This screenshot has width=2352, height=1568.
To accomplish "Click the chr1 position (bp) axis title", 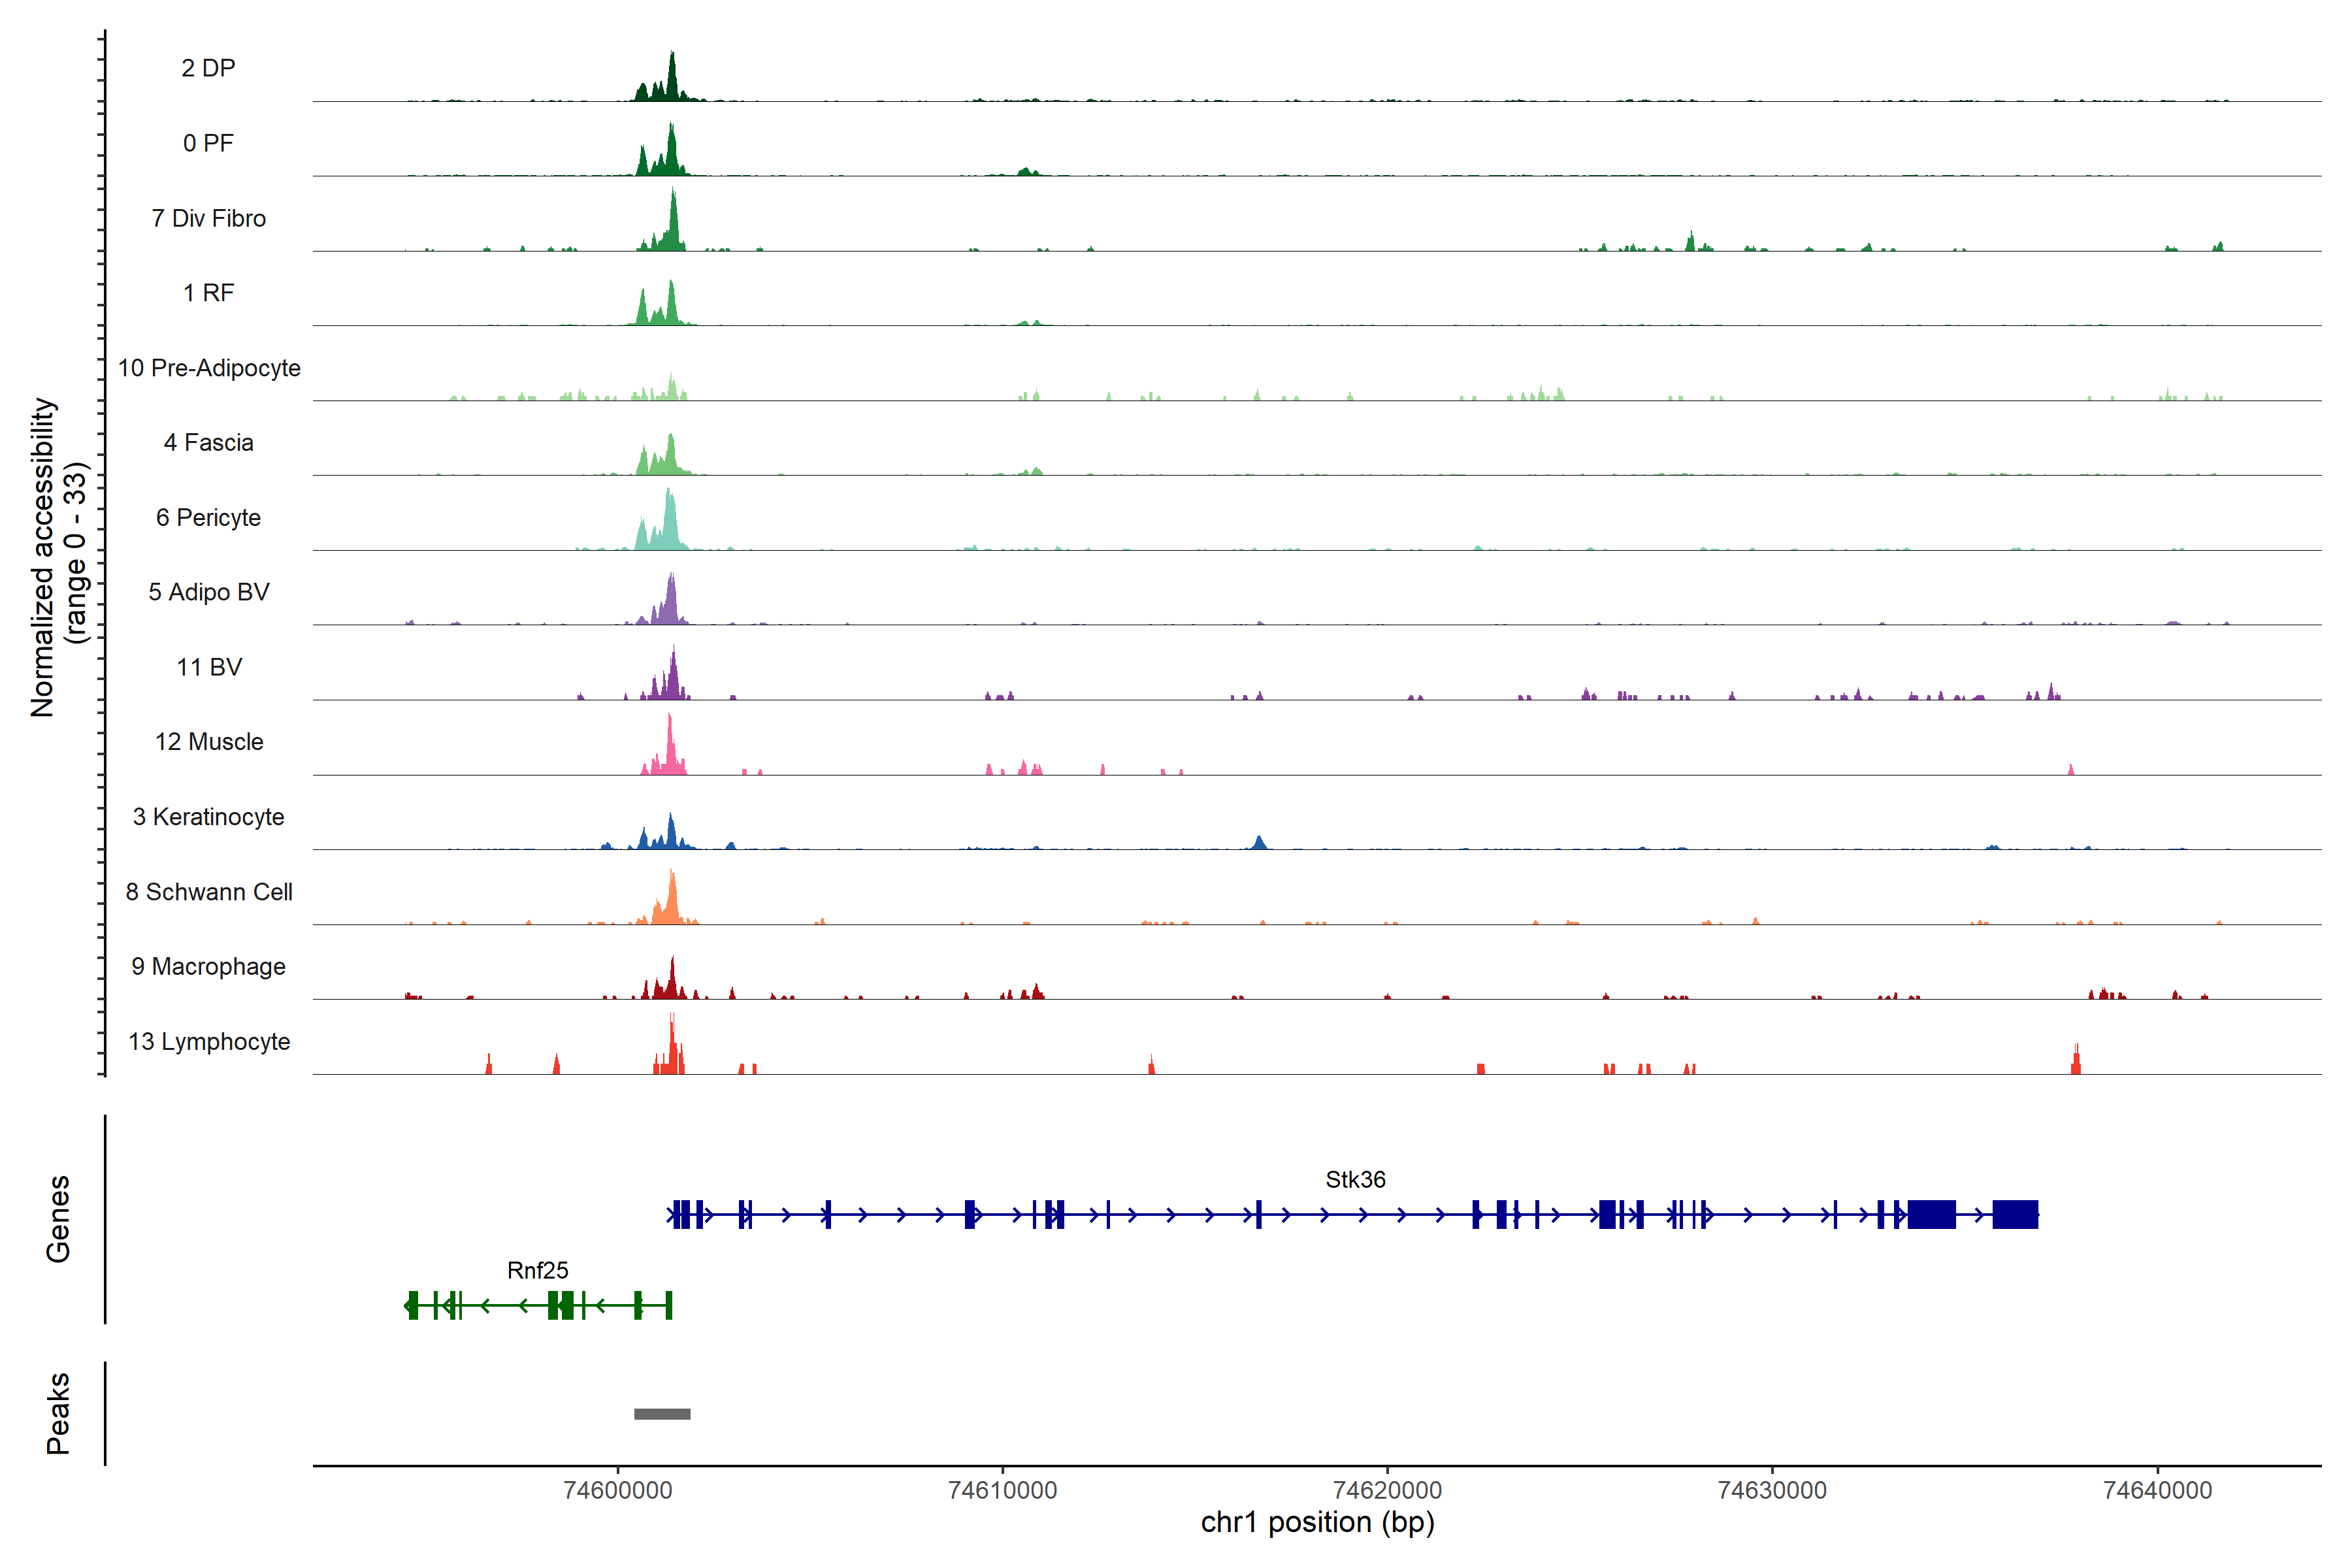I will [x=1317, y=1523].
